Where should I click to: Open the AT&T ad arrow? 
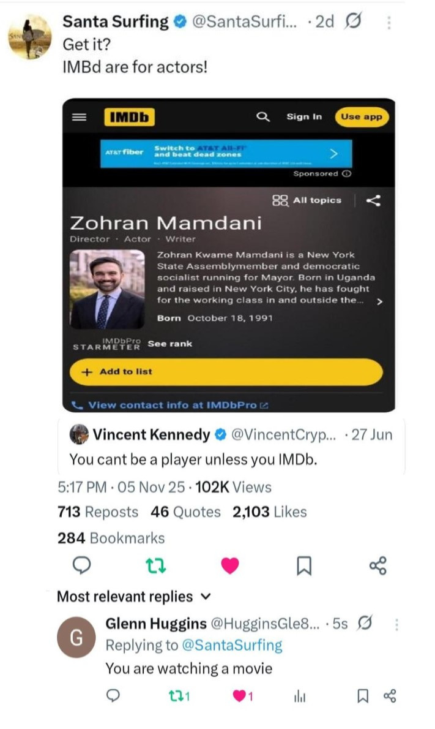(333, 153)
